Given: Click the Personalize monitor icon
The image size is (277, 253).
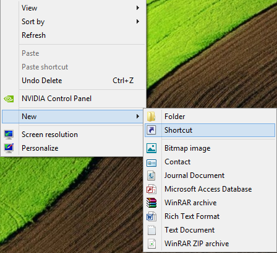Looking at the screenshot, I should click(9, 148).
